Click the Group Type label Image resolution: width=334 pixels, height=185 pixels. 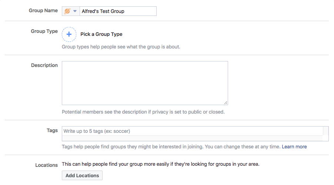44,31
